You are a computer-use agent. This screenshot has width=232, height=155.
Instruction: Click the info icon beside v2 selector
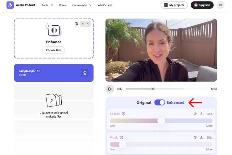coord(76,24)
